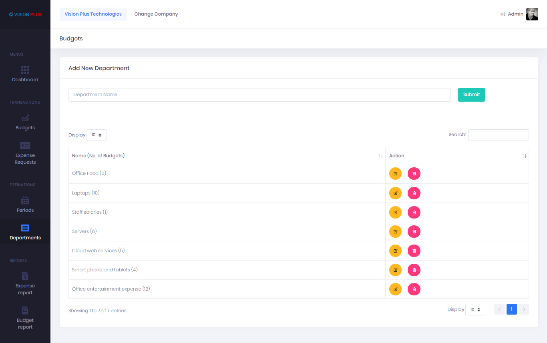Delete the Servers department
The height and width of the screenshot is (343, 547).
coord(414,232)
